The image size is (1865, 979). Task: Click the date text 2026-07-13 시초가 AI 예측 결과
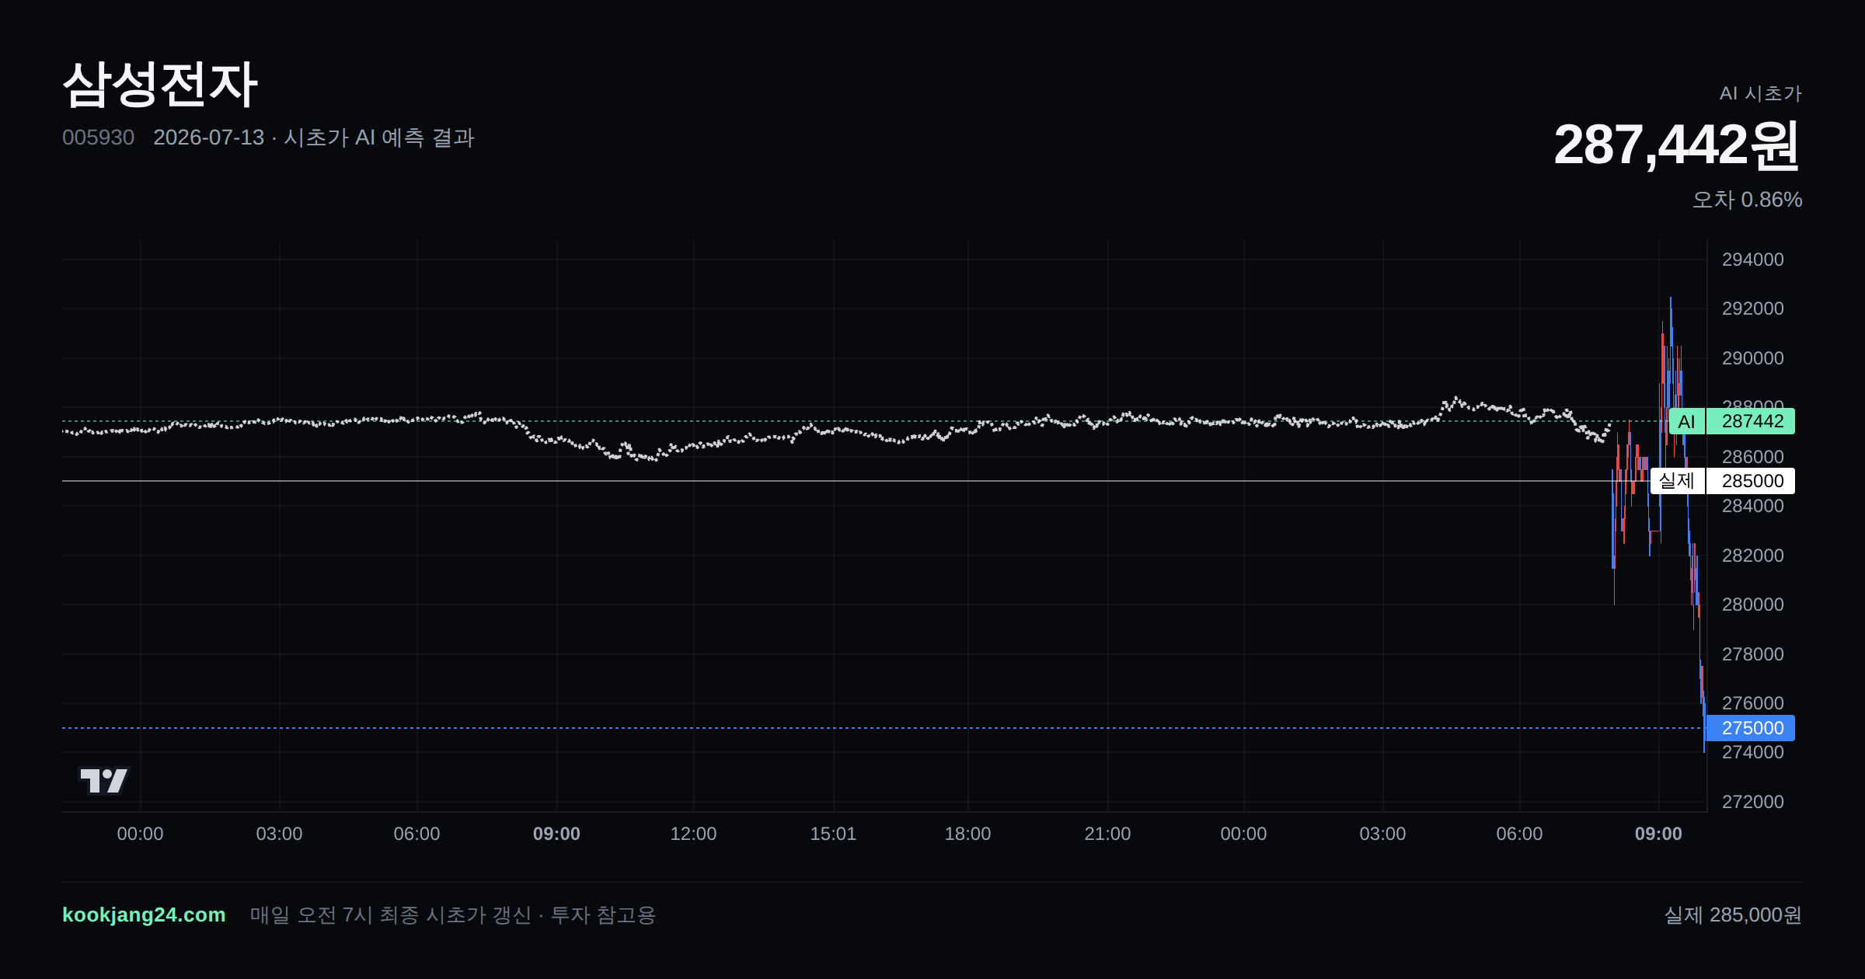(x=314, y=138)
